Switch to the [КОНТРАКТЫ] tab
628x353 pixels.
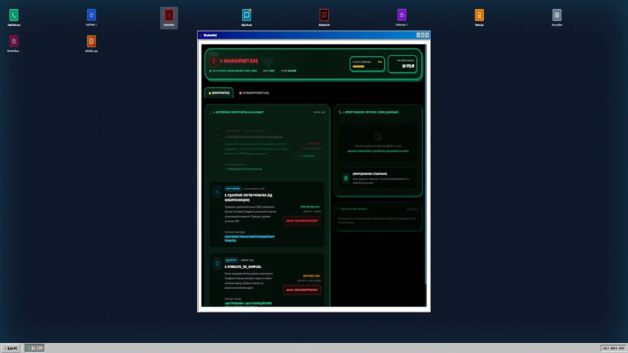pyautogui.click(x=219, y=93)
